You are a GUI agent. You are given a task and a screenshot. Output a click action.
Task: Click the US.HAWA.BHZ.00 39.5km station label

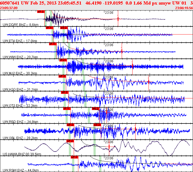pyautogui.click(x=22, y=154)
